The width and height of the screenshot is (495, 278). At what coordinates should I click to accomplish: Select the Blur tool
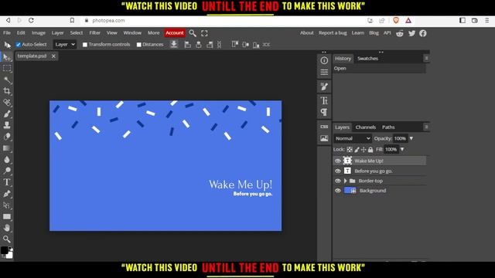coord(7,159)
